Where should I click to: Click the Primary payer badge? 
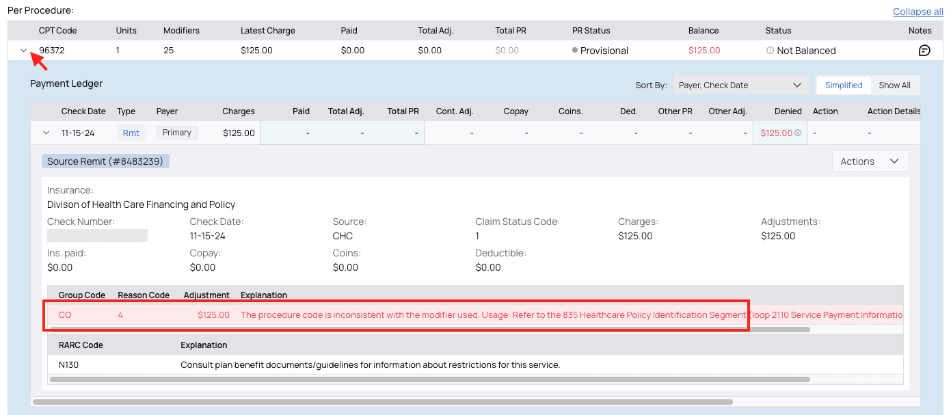(x=177, y=133)
